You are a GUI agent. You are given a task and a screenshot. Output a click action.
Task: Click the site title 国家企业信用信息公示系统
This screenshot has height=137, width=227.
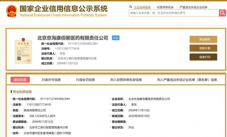coord(64,9)
